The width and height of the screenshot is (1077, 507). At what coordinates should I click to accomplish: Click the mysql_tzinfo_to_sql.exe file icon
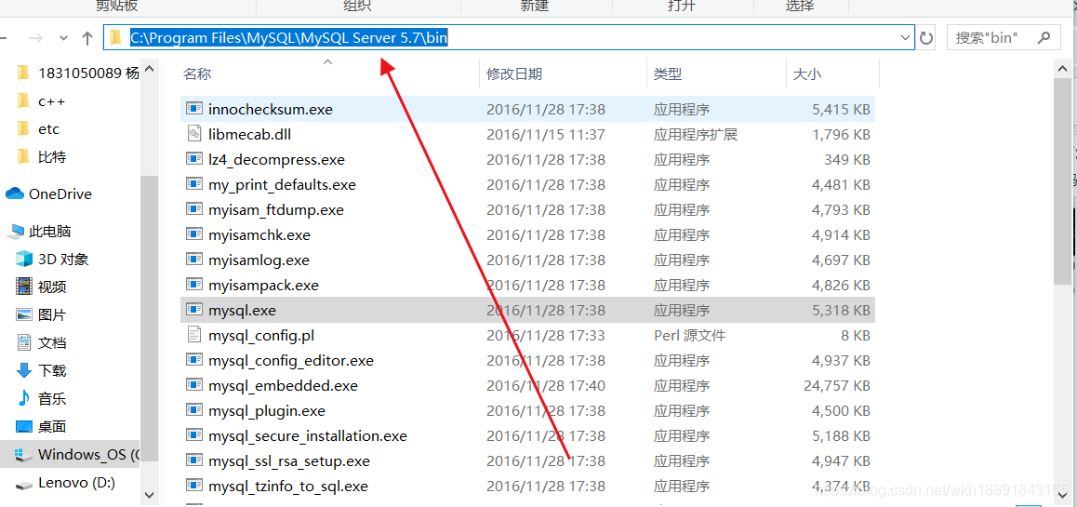pos(194,486)
